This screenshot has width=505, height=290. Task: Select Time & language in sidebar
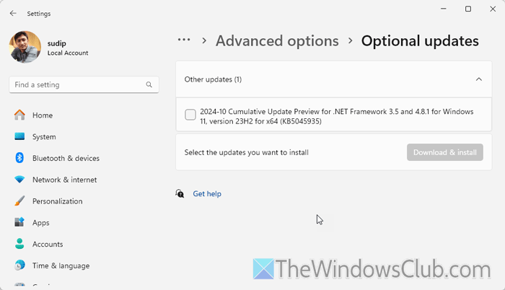point(61,265)
